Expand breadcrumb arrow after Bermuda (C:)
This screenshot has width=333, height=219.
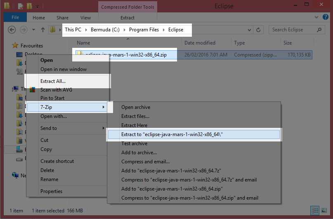coord(125,30)
